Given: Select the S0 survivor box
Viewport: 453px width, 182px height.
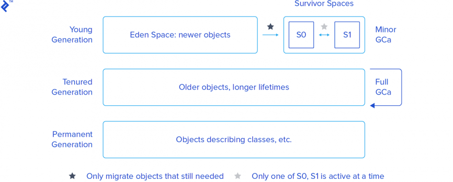Looking at the screenshot, I should click(301, 35).
